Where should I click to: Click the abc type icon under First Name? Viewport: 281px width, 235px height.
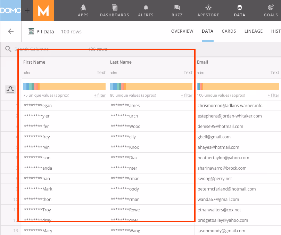click(27, 72)
